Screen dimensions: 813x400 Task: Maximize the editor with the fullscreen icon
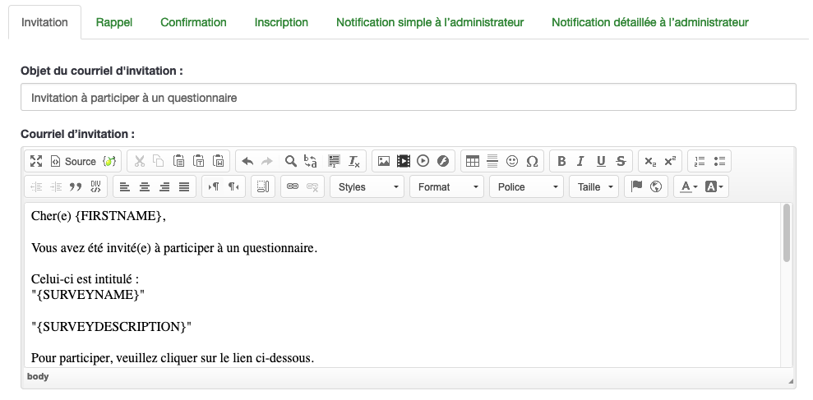coord(36,162)
